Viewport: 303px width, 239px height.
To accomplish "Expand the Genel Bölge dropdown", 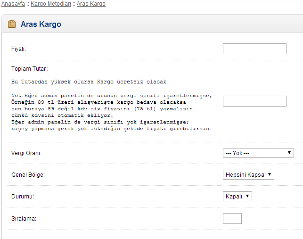I will point(248,175).
